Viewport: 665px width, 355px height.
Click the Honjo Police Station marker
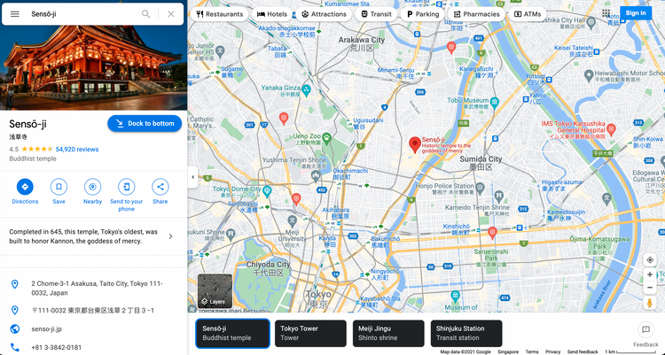tap(480, 187)
